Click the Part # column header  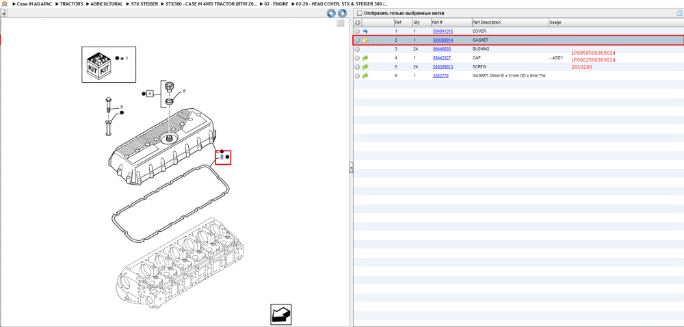[x=451, y=23]
